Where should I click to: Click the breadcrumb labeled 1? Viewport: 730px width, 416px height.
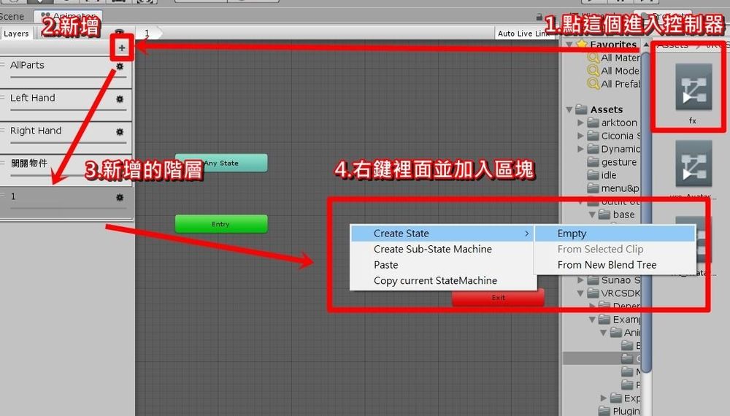[x=147, y=33]
